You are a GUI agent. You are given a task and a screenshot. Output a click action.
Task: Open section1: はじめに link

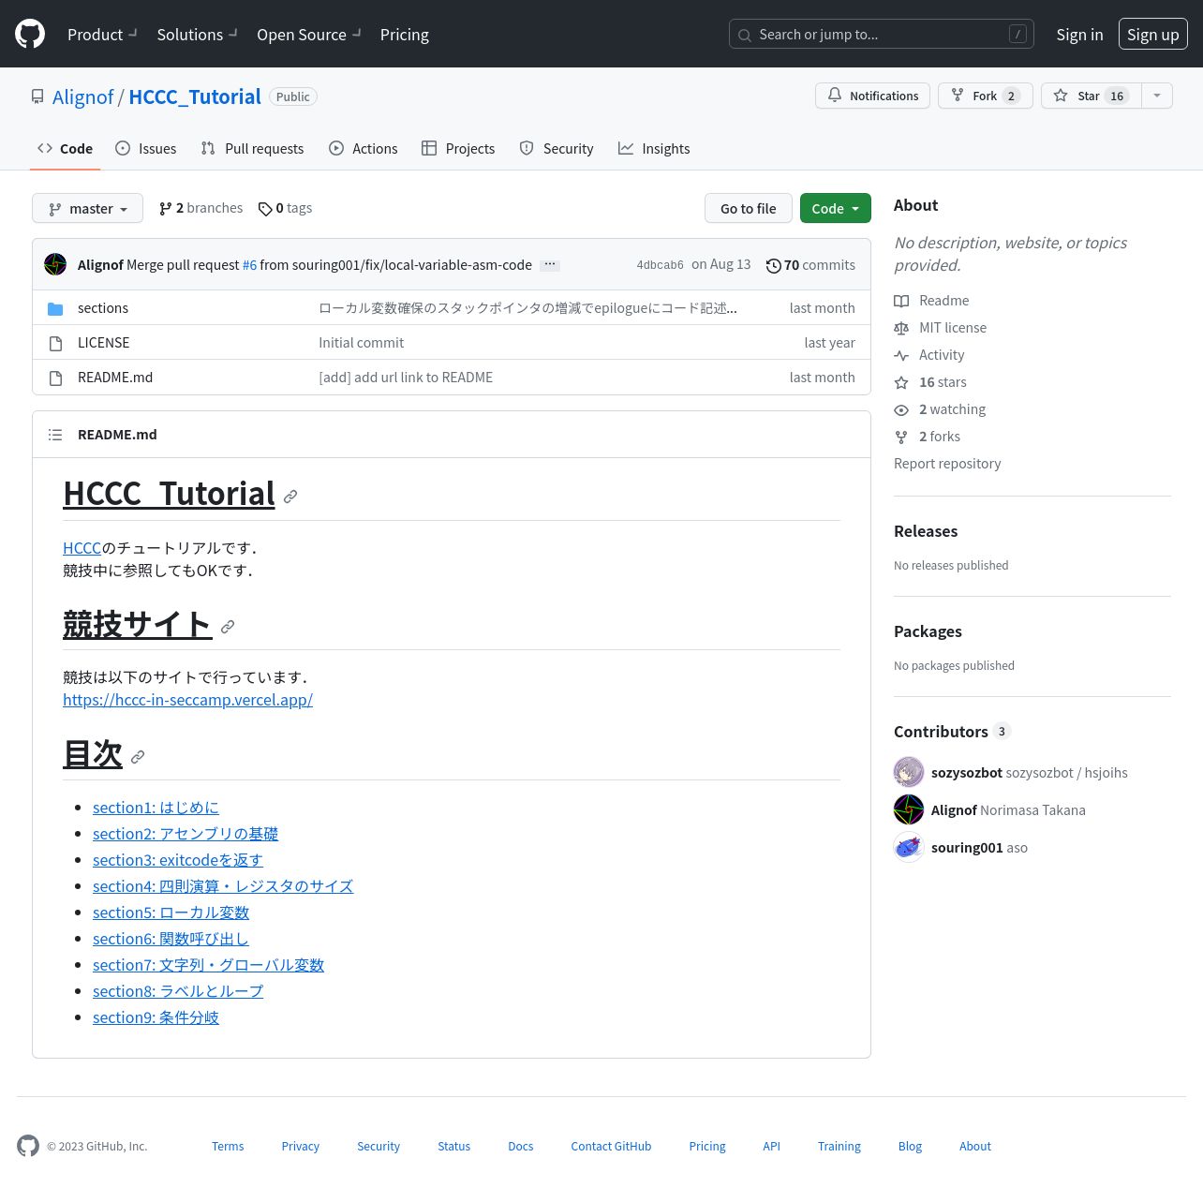[x=156, y=808]
